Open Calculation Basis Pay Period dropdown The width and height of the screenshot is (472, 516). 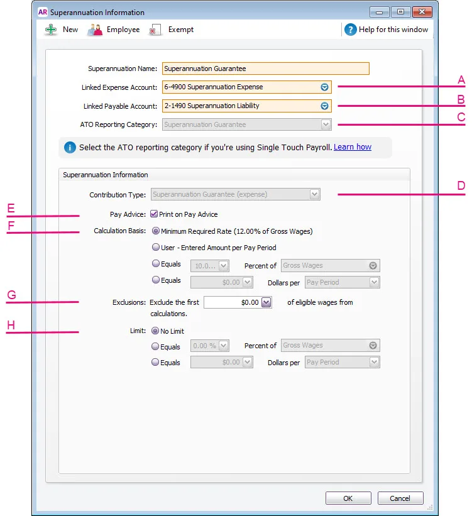coord(374,282)
